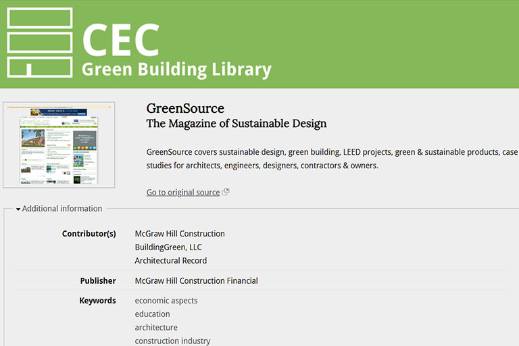The image size is (519, 346).
Task: Click the CEC library logo icon
Action: (x=40, y=43)
